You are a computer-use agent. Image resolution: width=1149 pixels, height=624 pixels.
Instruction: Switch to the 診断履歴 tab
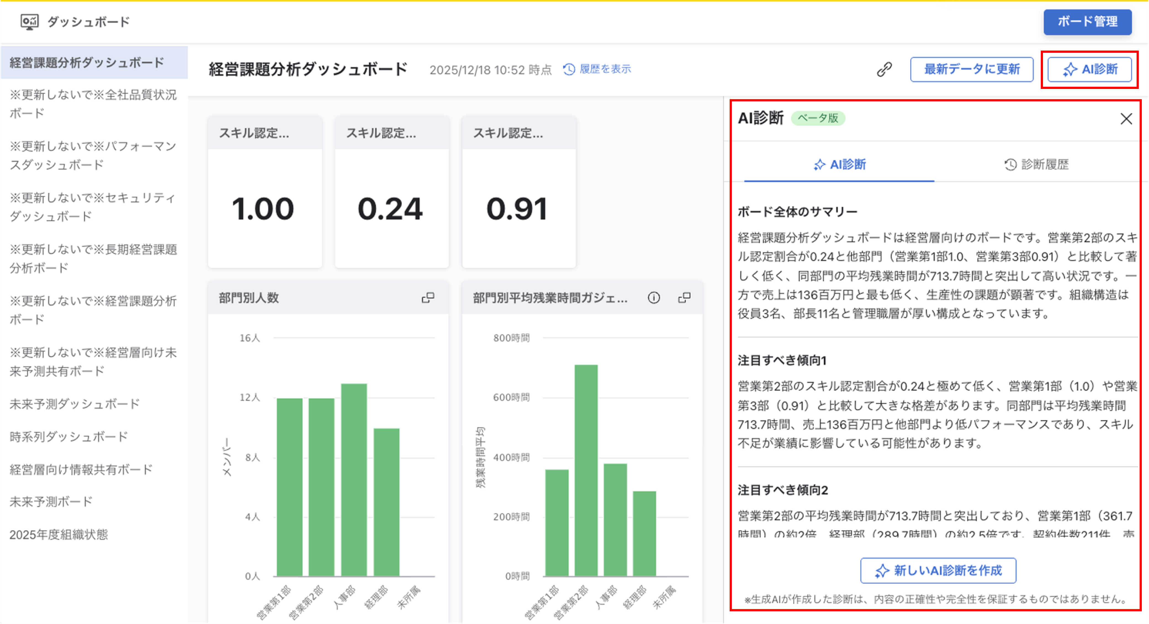click(x=1036, y=165)
